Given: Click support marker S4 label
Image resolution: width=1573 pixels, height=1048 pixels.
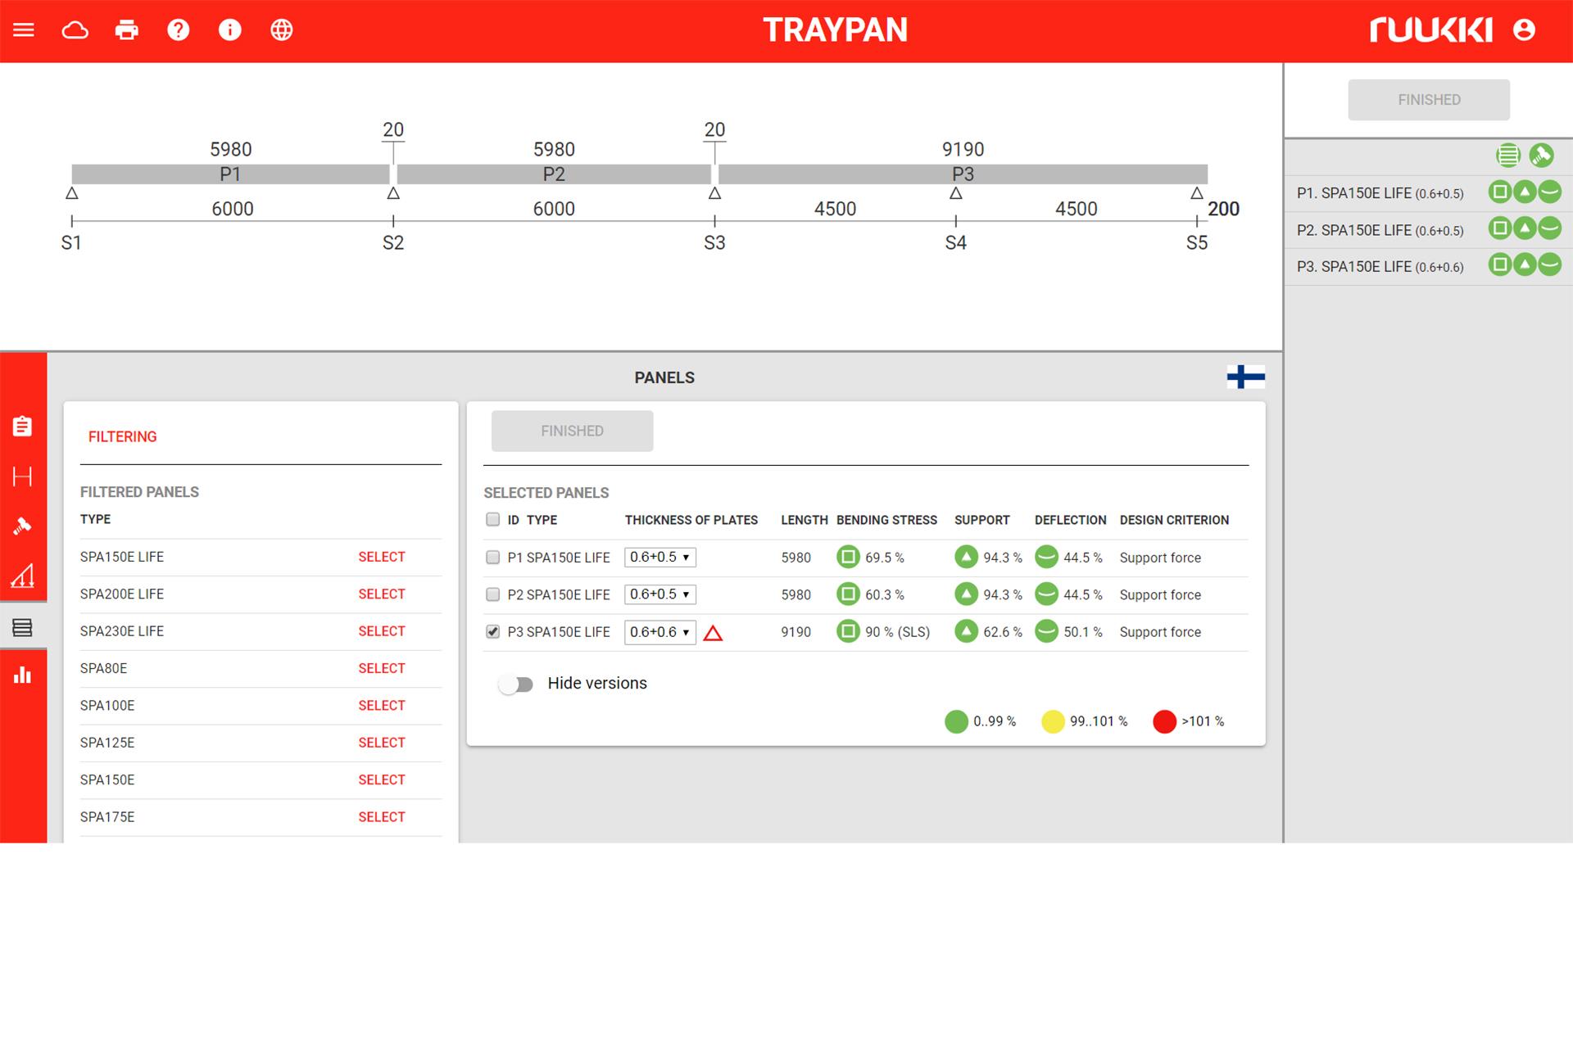Looking at the screenshot, I should [x=955, y=243].
